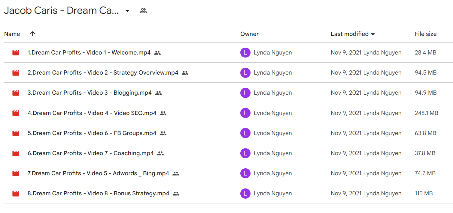The width and height of the screenshot is (453, 213).
Task: Click shared icon next to Strategy Overview.mp4
Action: [x=185, y=73]
